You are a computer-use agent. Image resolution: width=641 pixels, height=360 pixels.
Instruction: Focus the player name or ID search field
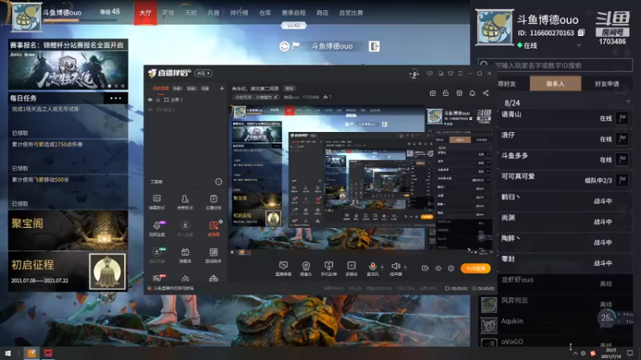pos(555,66)
